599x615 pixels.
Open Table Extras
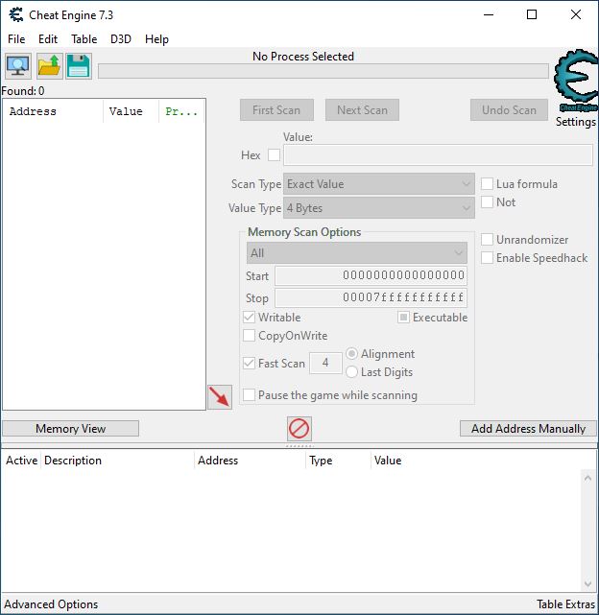click(x=566, y=604)
